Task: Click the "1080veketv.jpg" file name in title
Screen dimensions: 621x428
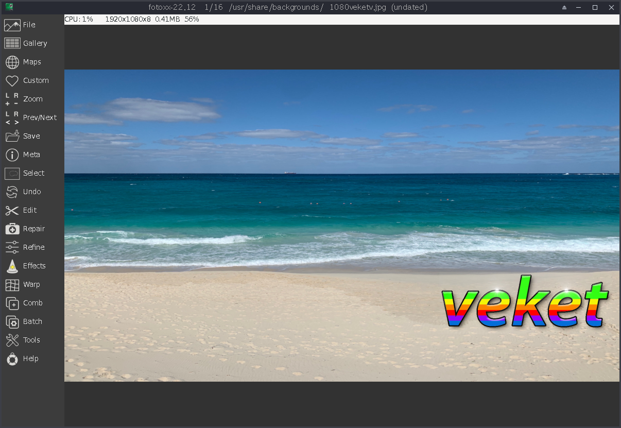Action: click(x=358, y=7)
